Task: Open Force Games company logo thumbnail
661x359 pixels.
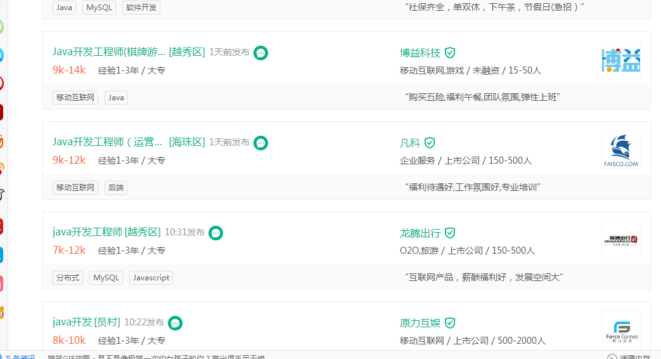Action: tap(621, 330)
